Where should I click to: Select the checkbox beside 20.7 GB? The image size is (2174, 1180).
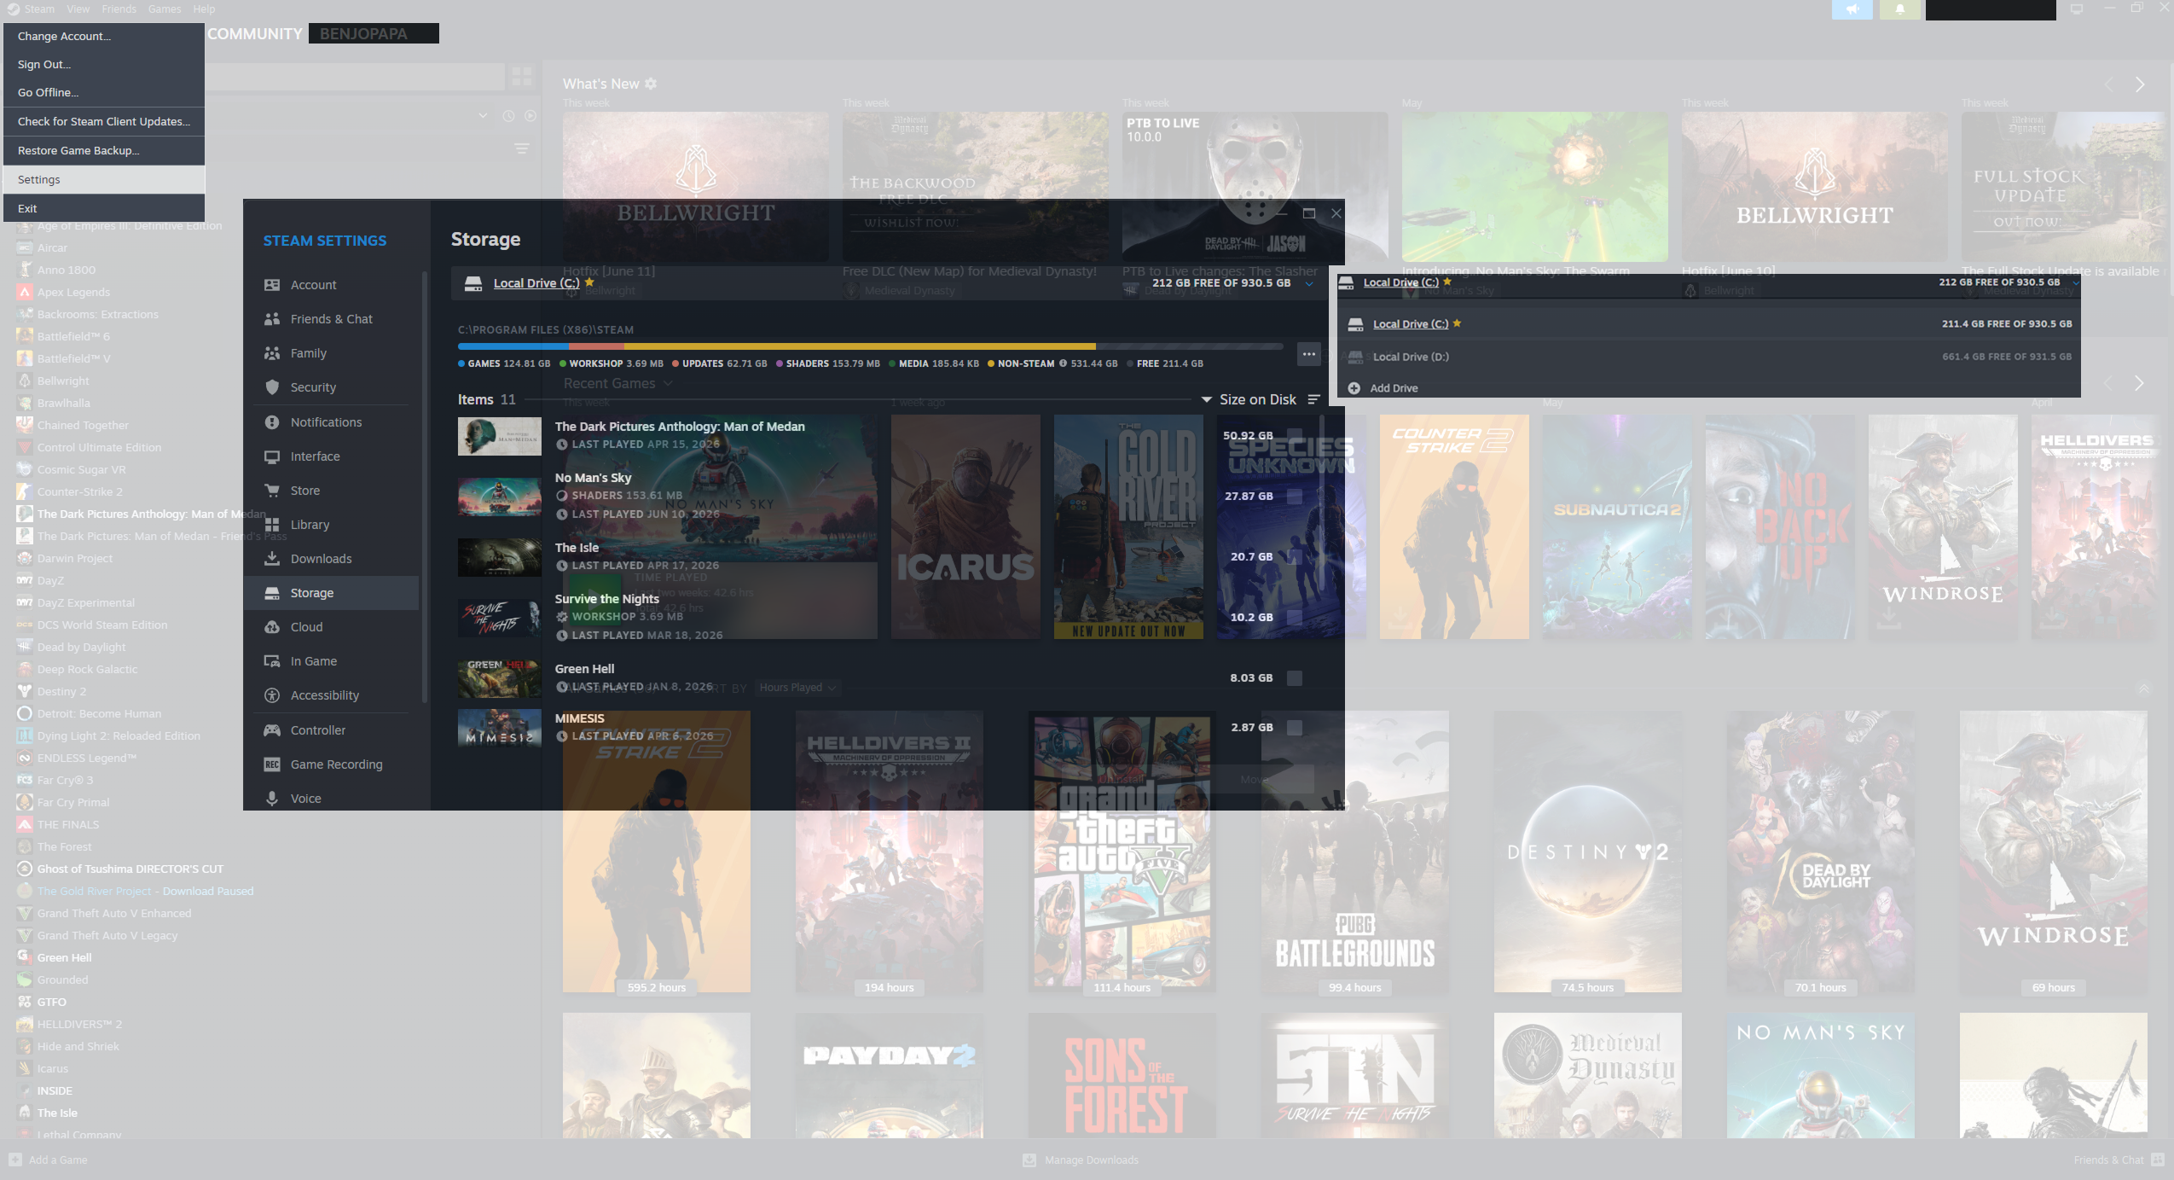[x=1295, y=557]
